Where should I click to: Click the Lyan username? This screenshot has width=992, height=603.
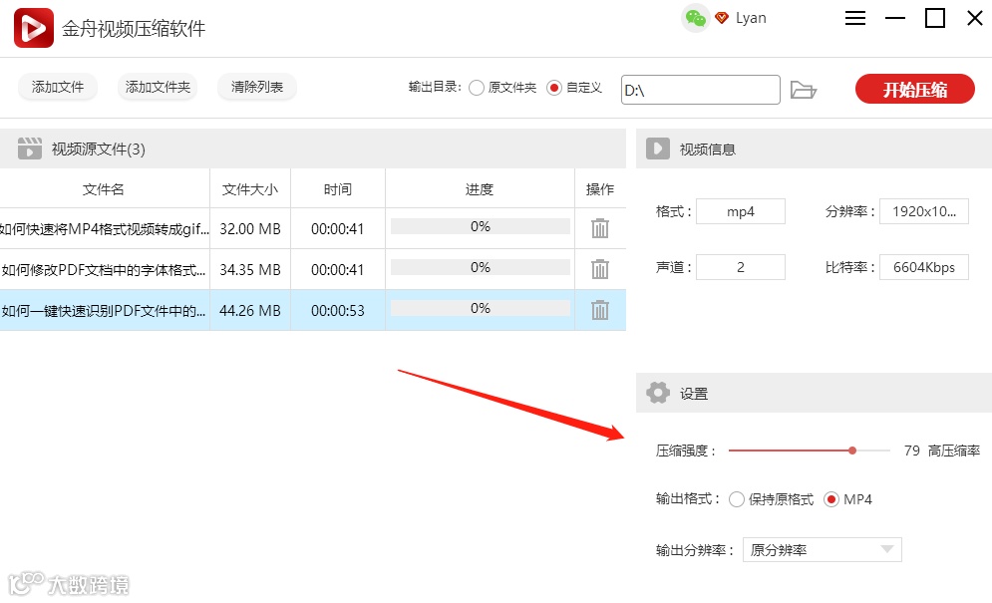click(751, 18)
